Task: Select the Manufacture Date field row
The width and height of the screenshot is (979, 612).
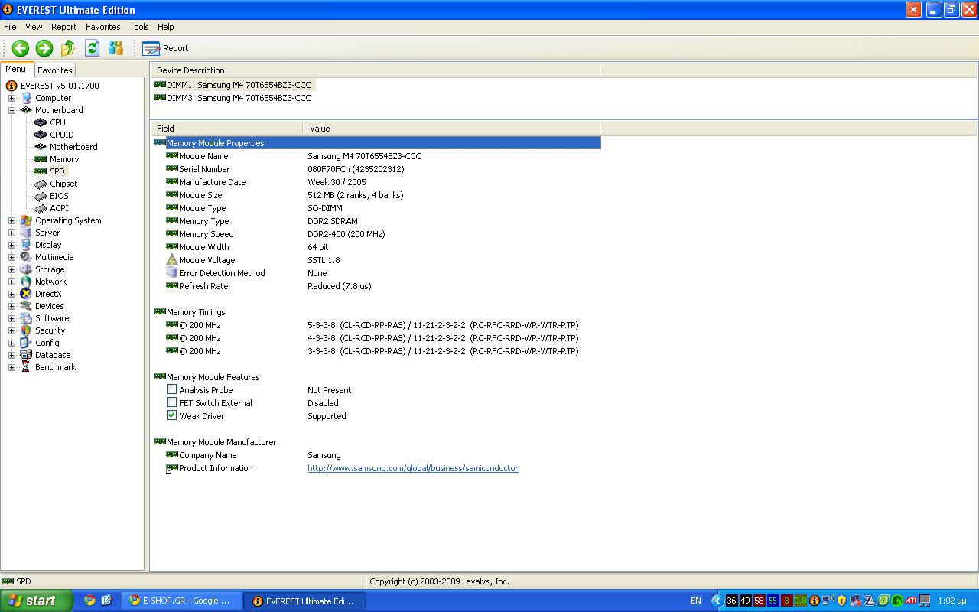Action: pyautogui.click(x=376, y=182)
